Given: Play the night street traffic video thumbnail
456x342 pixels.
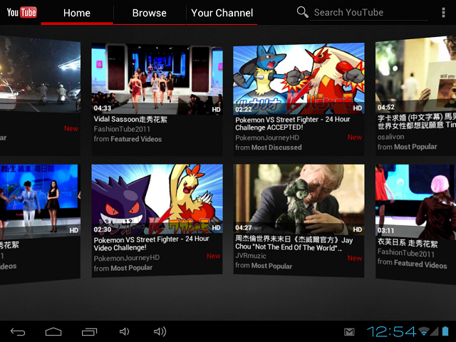Looking at the screenshot, I should pyautogui.click(x=40, y=74).
